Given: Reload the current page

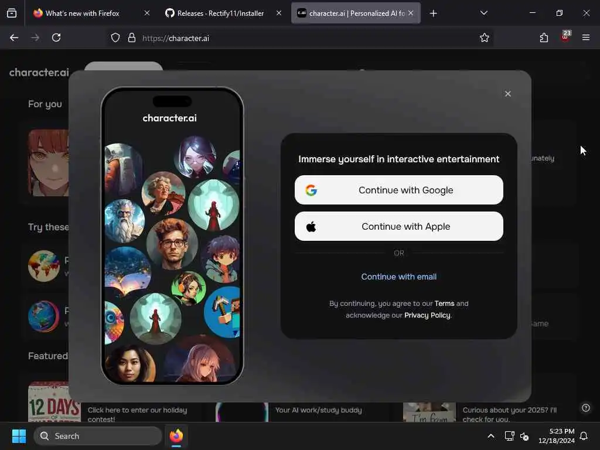Looking at the screenshot, I should point(56,37).
